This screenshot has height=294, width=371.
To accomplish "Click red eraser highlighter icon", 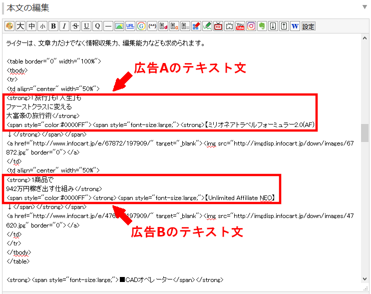I will pos(196,26).
